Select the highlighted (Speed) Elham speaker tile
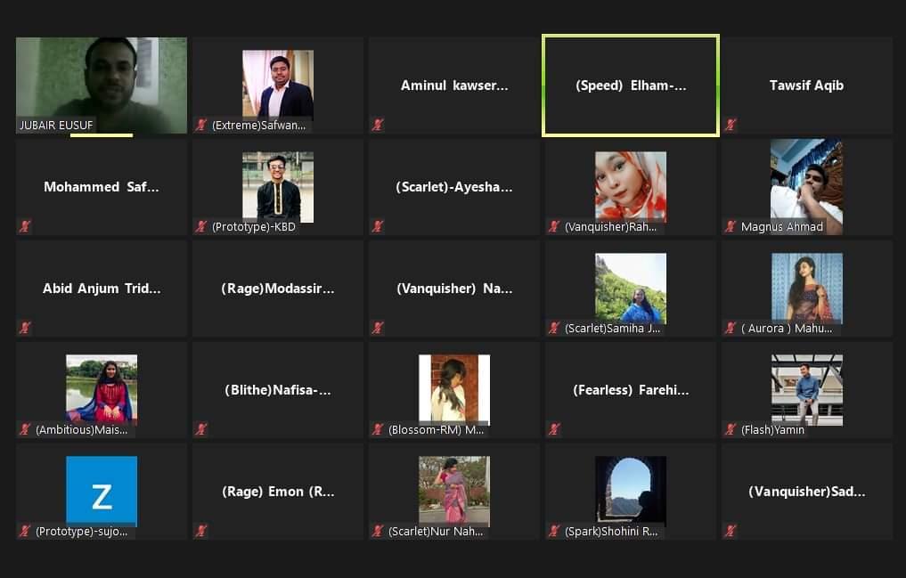Screen dimensions: 906x578 (631, 85)
